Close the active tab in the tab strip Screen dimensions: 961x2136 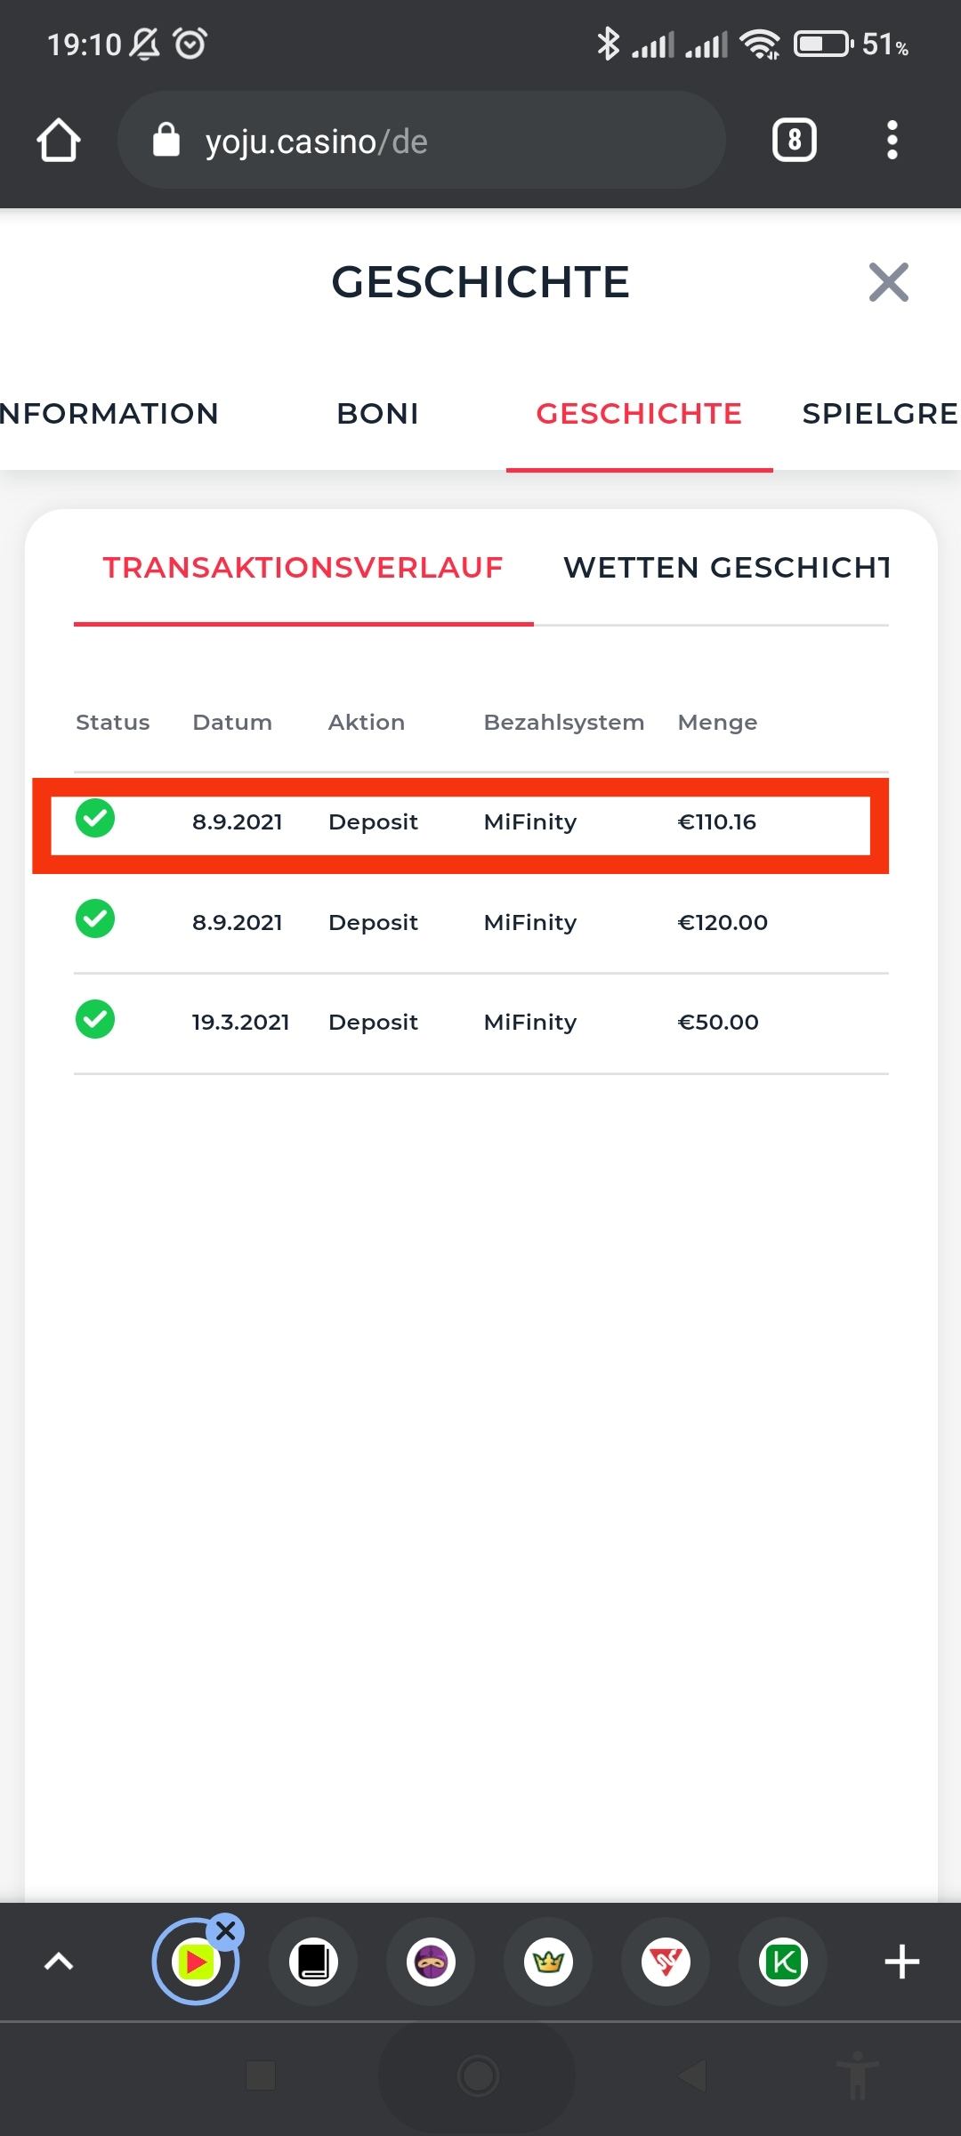point(226,1931)
